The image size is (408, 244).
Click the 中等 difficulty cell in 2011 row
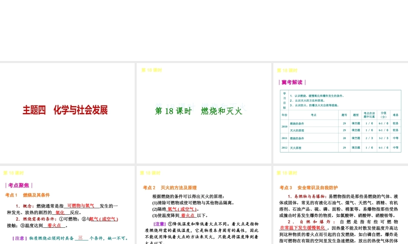(x=395, y=138)
